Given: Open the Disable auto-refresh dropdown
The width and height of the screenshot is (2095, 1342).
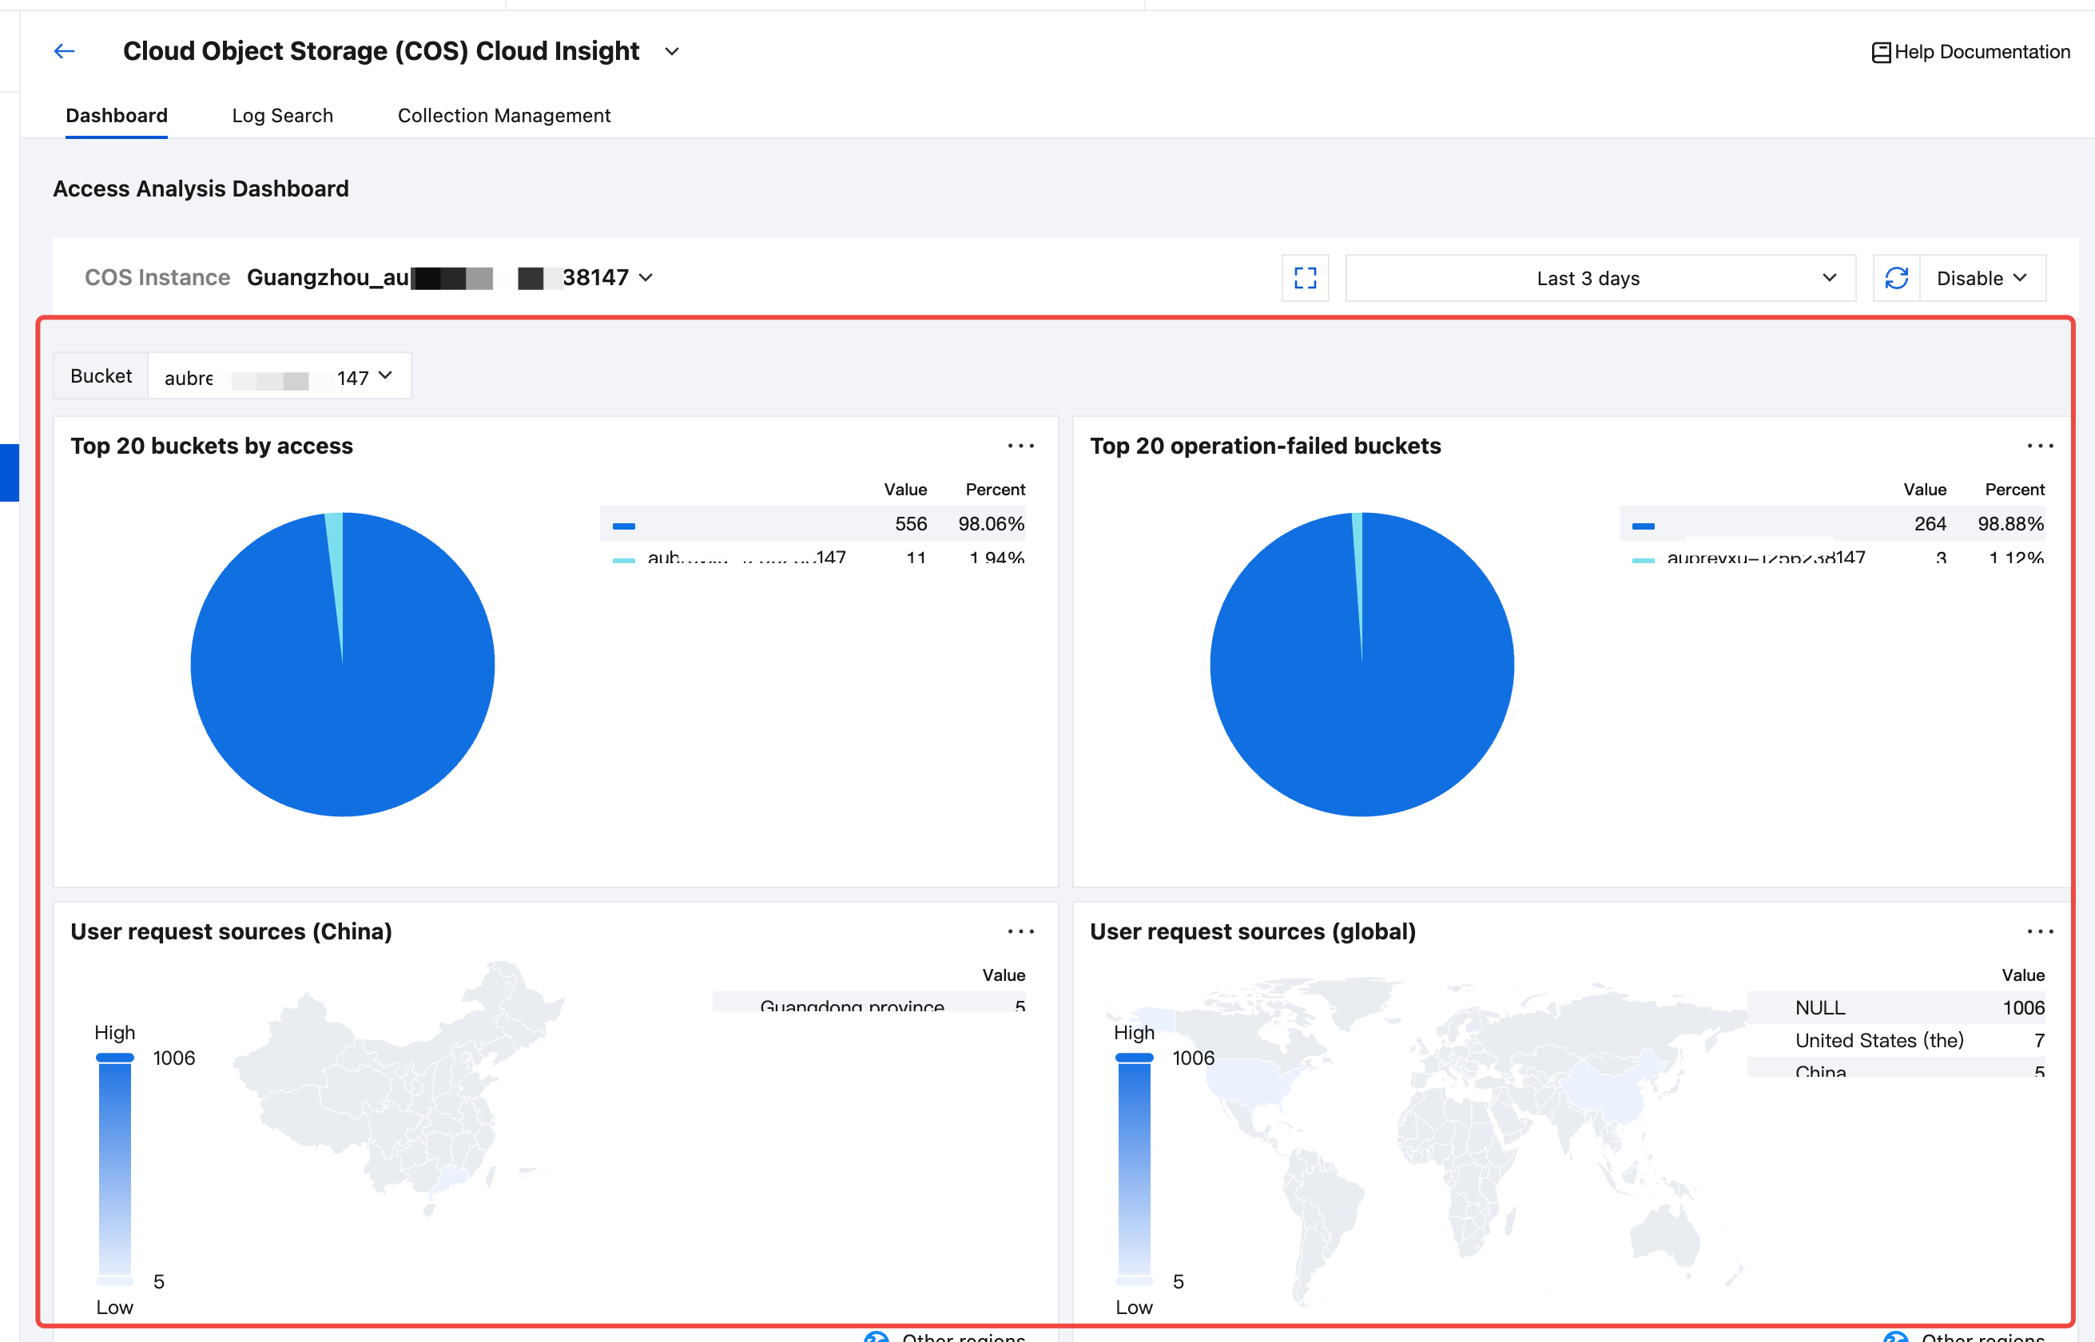Looking at the screenshot, I should 1982,278.
